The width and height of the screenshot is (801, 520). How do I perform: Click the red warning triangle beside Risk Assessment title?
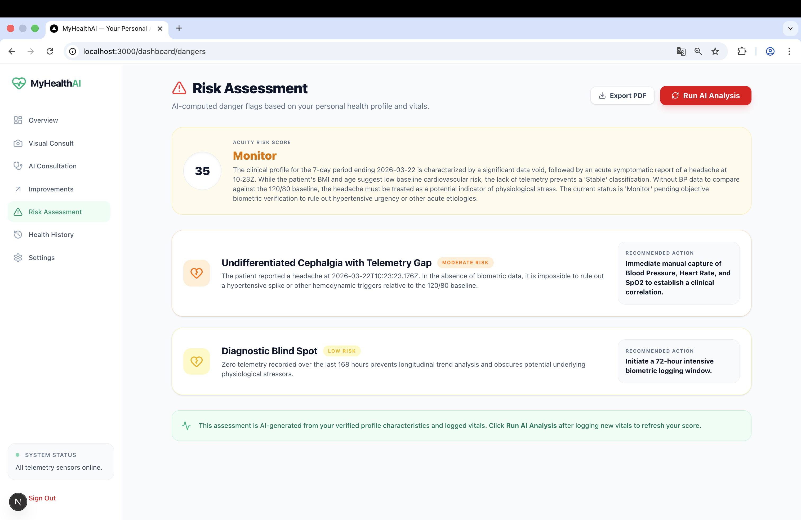point(179,88)
